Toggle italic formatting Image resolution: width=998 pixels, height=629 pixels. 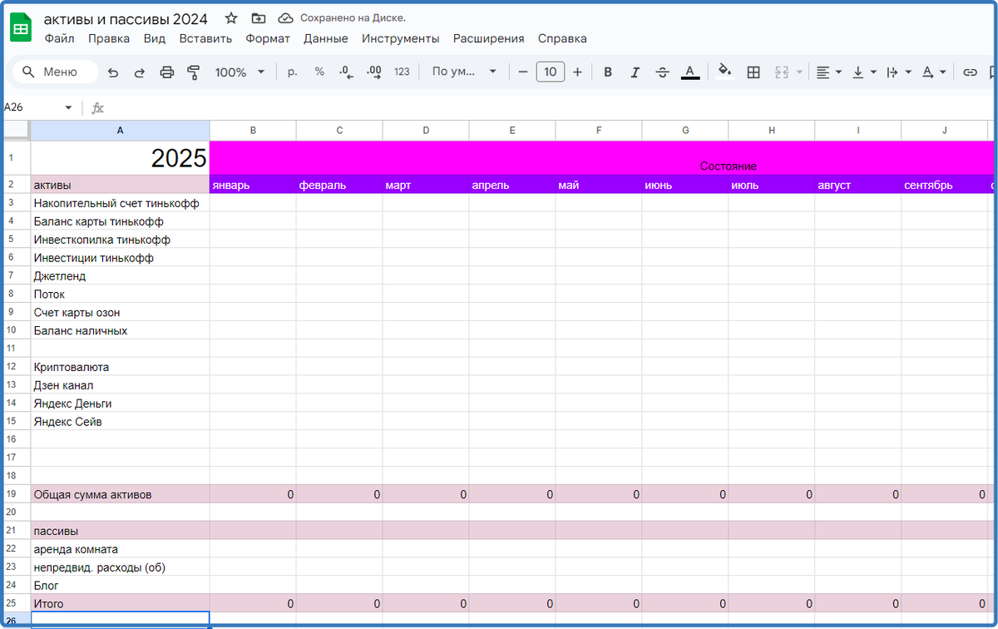[635, 72]
